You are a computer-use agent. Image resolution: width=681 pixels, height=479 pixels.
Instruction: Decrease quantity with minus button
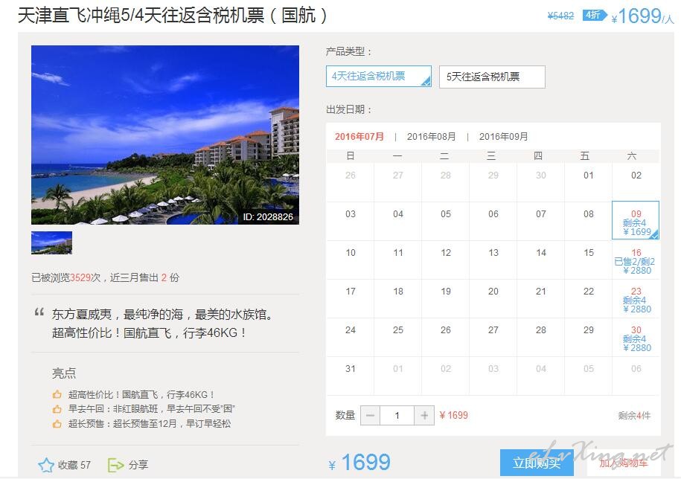370,416
